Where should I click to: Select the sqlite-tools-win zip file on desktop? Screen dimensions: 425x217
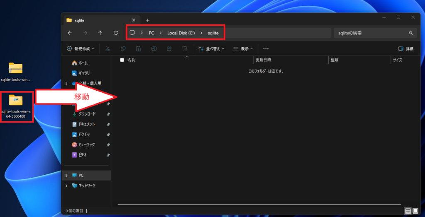pos(15,72)
